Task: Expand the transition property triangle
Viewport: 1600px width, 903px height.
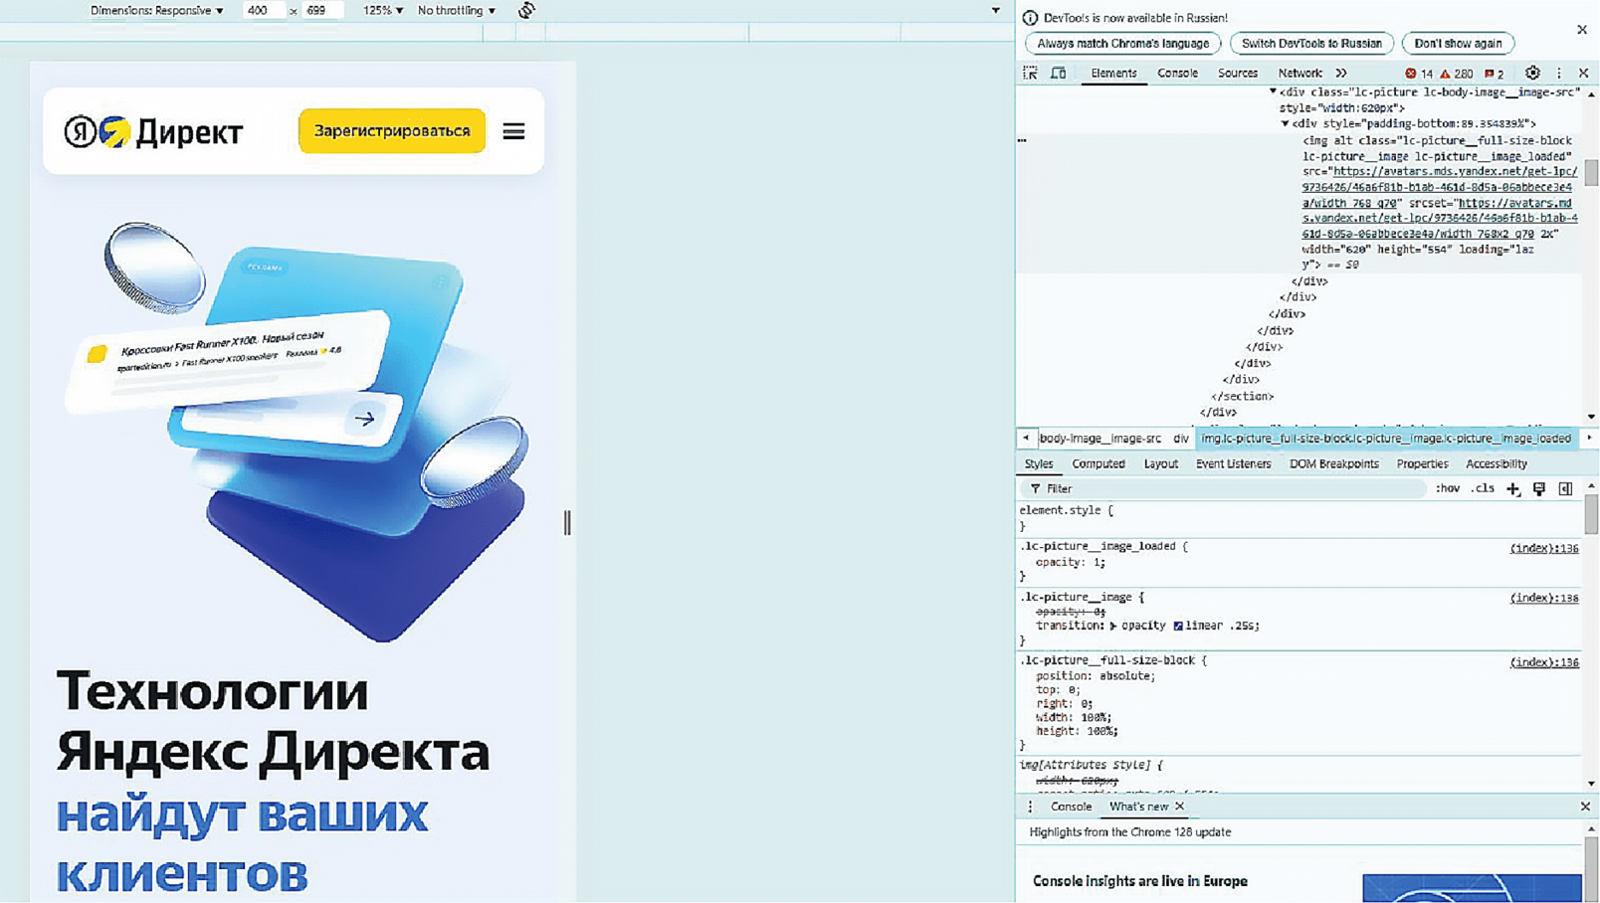Action: tap(1113, 627)
